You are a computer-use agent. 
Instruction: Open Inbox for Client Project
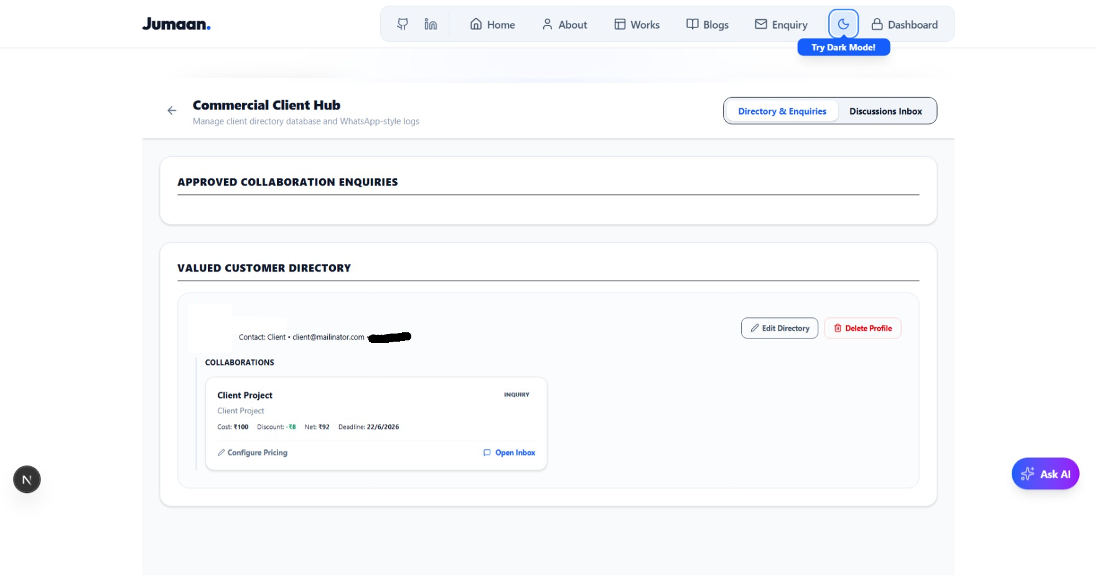tap(509, 452)
